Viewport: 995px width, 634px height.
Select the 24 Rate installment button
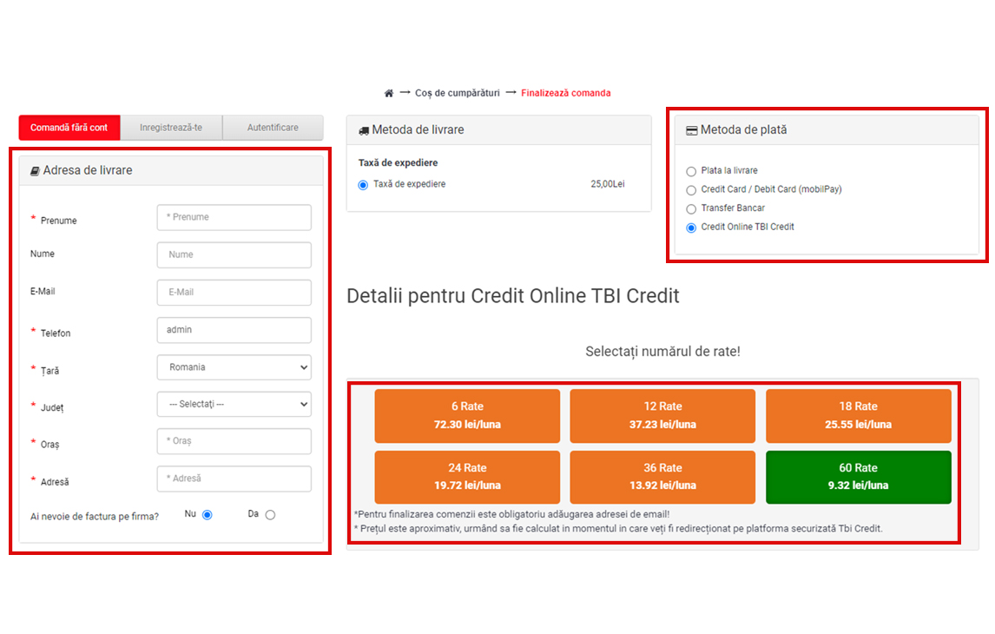click(467, 477)
